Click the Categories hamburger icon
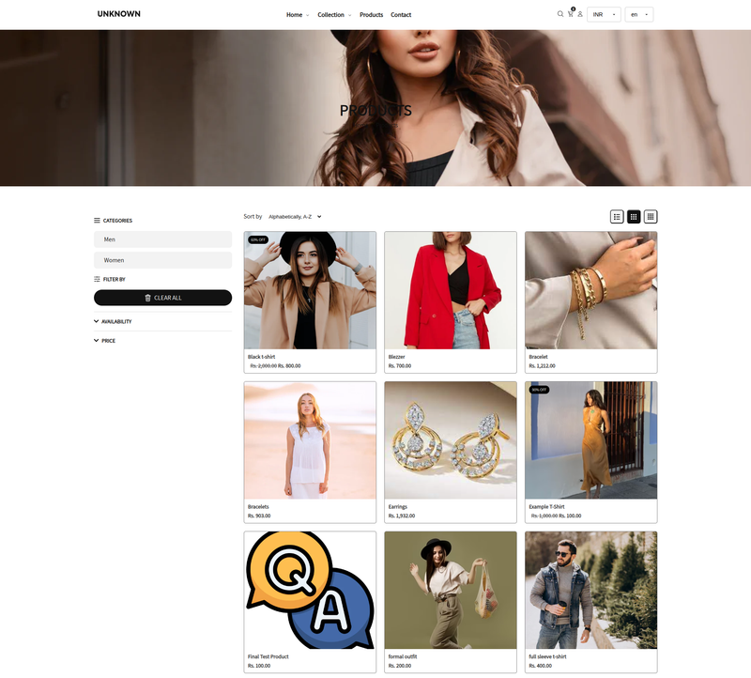Image resolution: width=751 pixels, height=678 pixels. click(x=97, y=221)
